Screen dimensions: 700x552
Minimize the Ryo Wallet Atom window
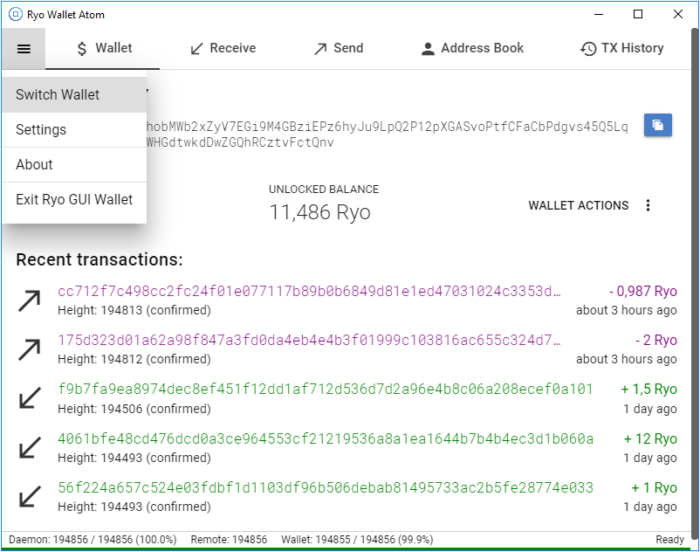[599, 14]
